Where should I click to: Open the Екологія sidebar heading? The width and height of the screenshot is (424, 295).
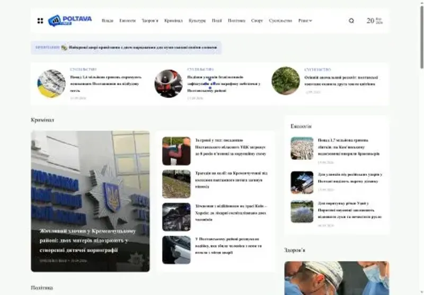(x=301, y=126)
